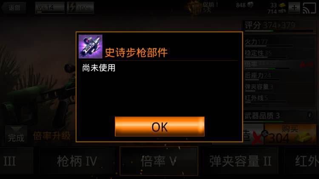Screen dimensions: 319x179
Task: Select the 弹夹容量 II upgrade tab
Action: coord(240,161)
